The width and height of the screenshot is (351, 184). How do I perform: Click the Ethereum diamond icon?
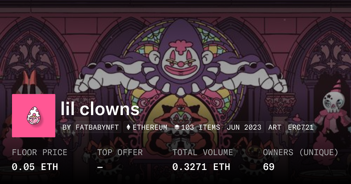coord(128,127)
